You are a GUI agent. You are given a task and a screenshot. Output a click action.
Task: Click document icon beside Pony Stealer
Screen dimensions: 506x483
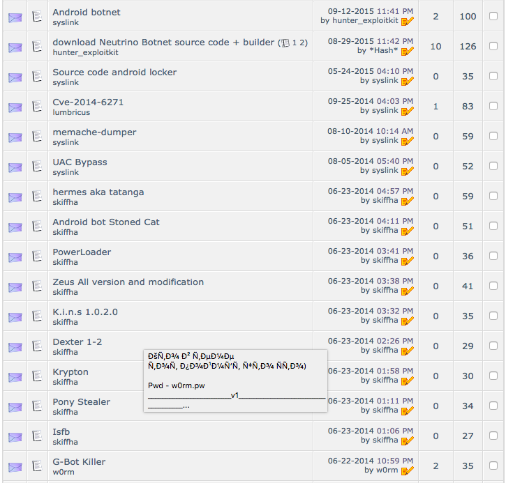(x=38, y=406)
